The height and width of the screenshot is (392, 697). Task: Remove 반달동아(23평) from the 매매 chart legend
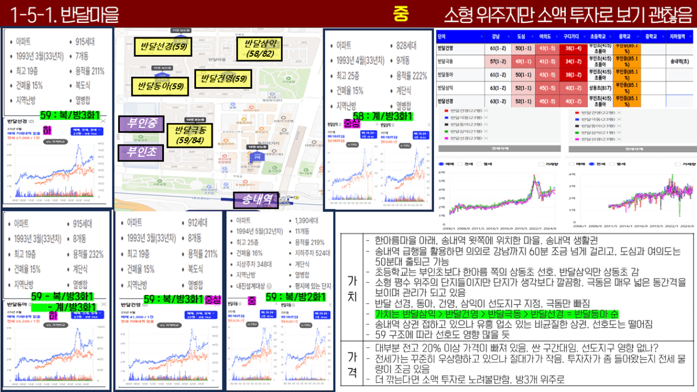pyautogui.click(x=487, y=124)
